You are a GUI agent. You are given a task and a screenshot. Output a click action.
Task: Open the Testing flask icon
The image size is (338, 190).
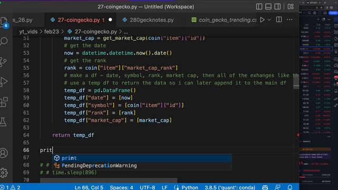[4, 122]
